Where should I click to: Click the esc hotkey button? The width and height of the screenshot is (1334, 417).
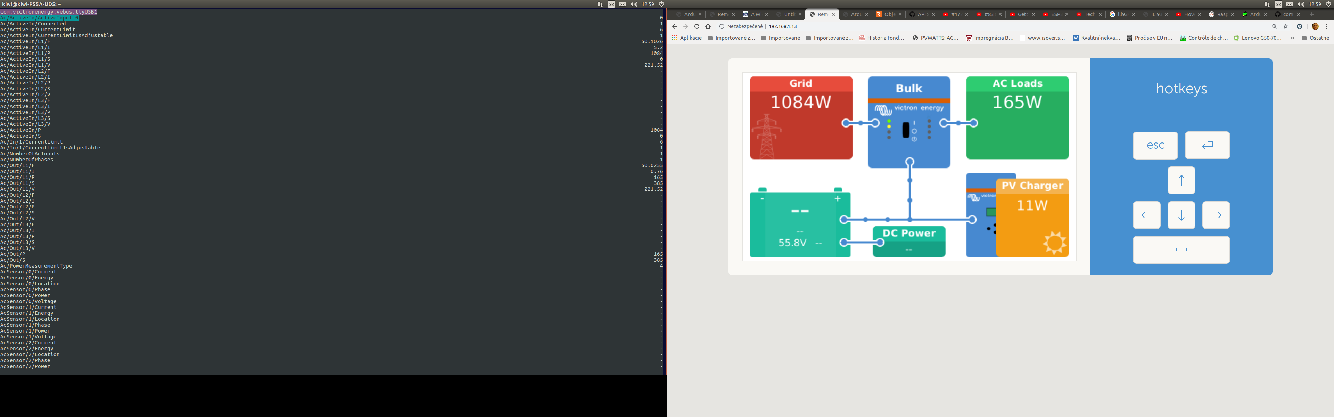click(x=1155, y=146)
